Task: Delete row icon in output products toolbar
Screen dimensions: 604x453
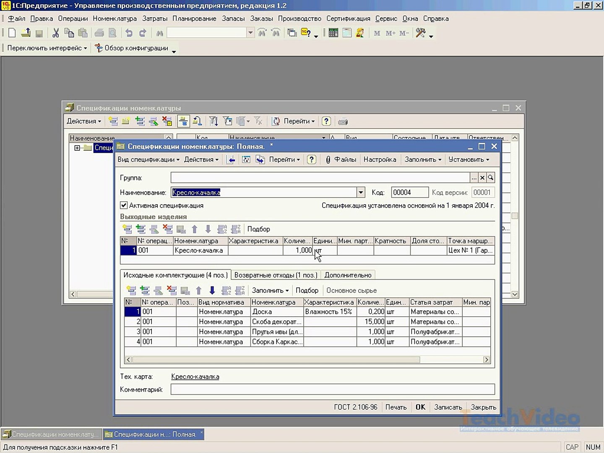Action: [x=167, y=229]
